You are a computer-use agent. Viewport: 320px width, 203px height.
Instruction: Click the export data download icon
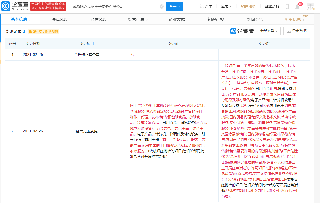coord(289,31)
